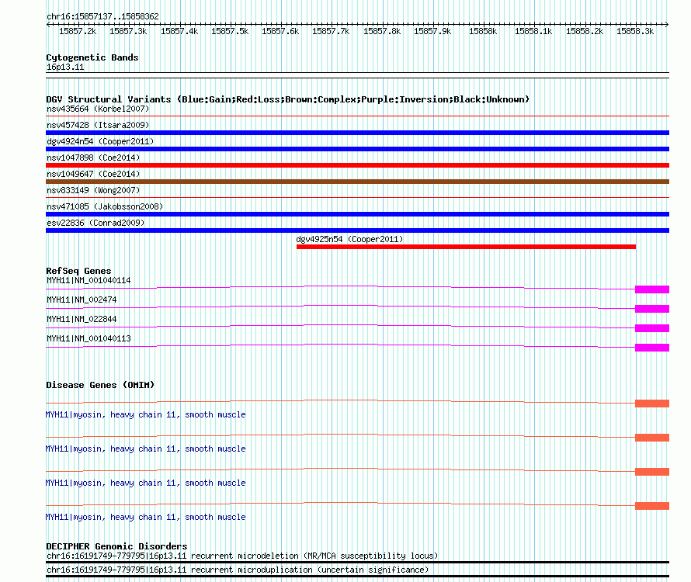The image size is (691, 582).
Task: Open the second MYH11 myosin heavy chain 11 link
Action: point(145,449)
